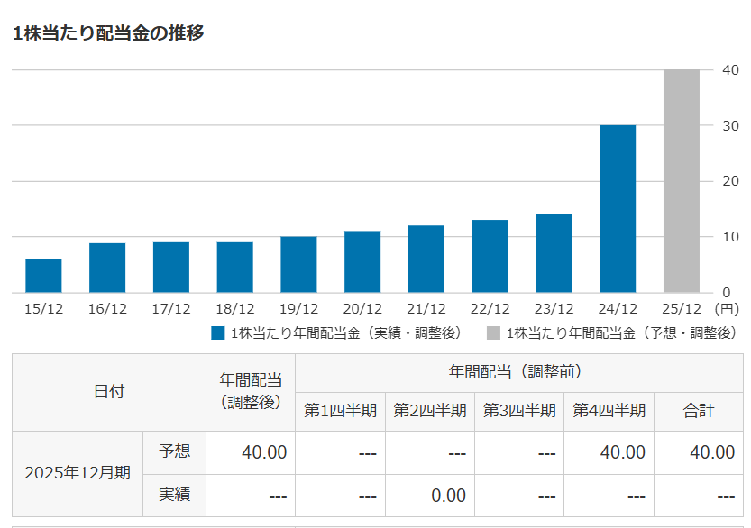Click the 2025年12月期 row label
The height and width of the screenshot is (528, 751).
[78, 473]
